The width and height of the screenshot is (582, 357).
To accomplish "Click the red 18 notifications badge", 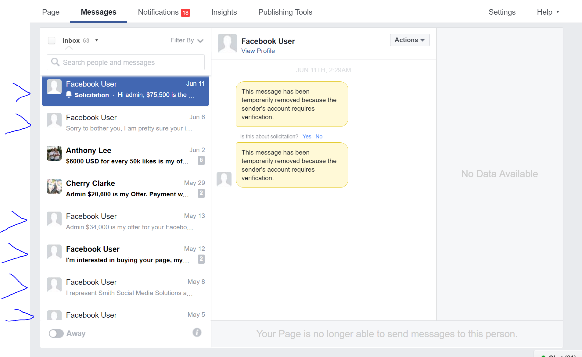I will click(185, 12).
